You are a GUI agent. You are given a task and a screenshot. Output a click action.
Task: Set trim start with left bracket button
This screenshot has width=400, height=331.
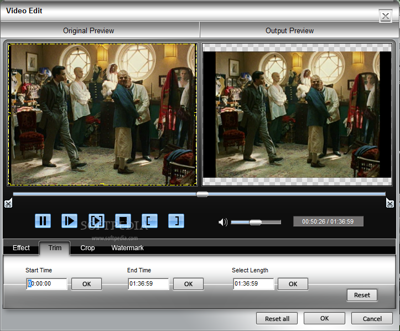149,221
